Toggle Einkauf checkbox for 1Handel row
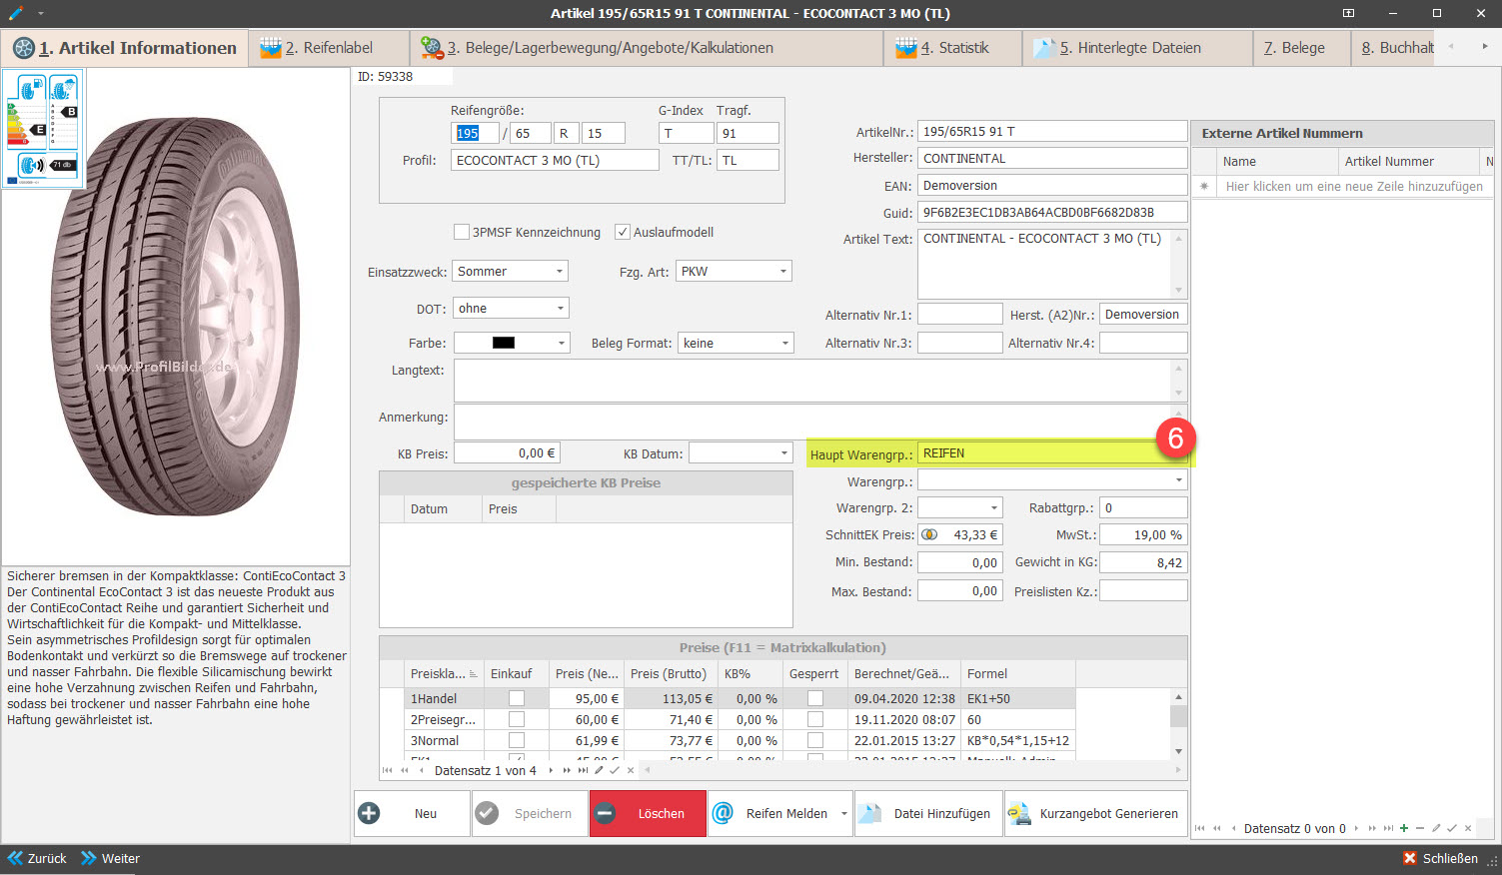Screen dimensions: 1502x875 coord(517,698)
